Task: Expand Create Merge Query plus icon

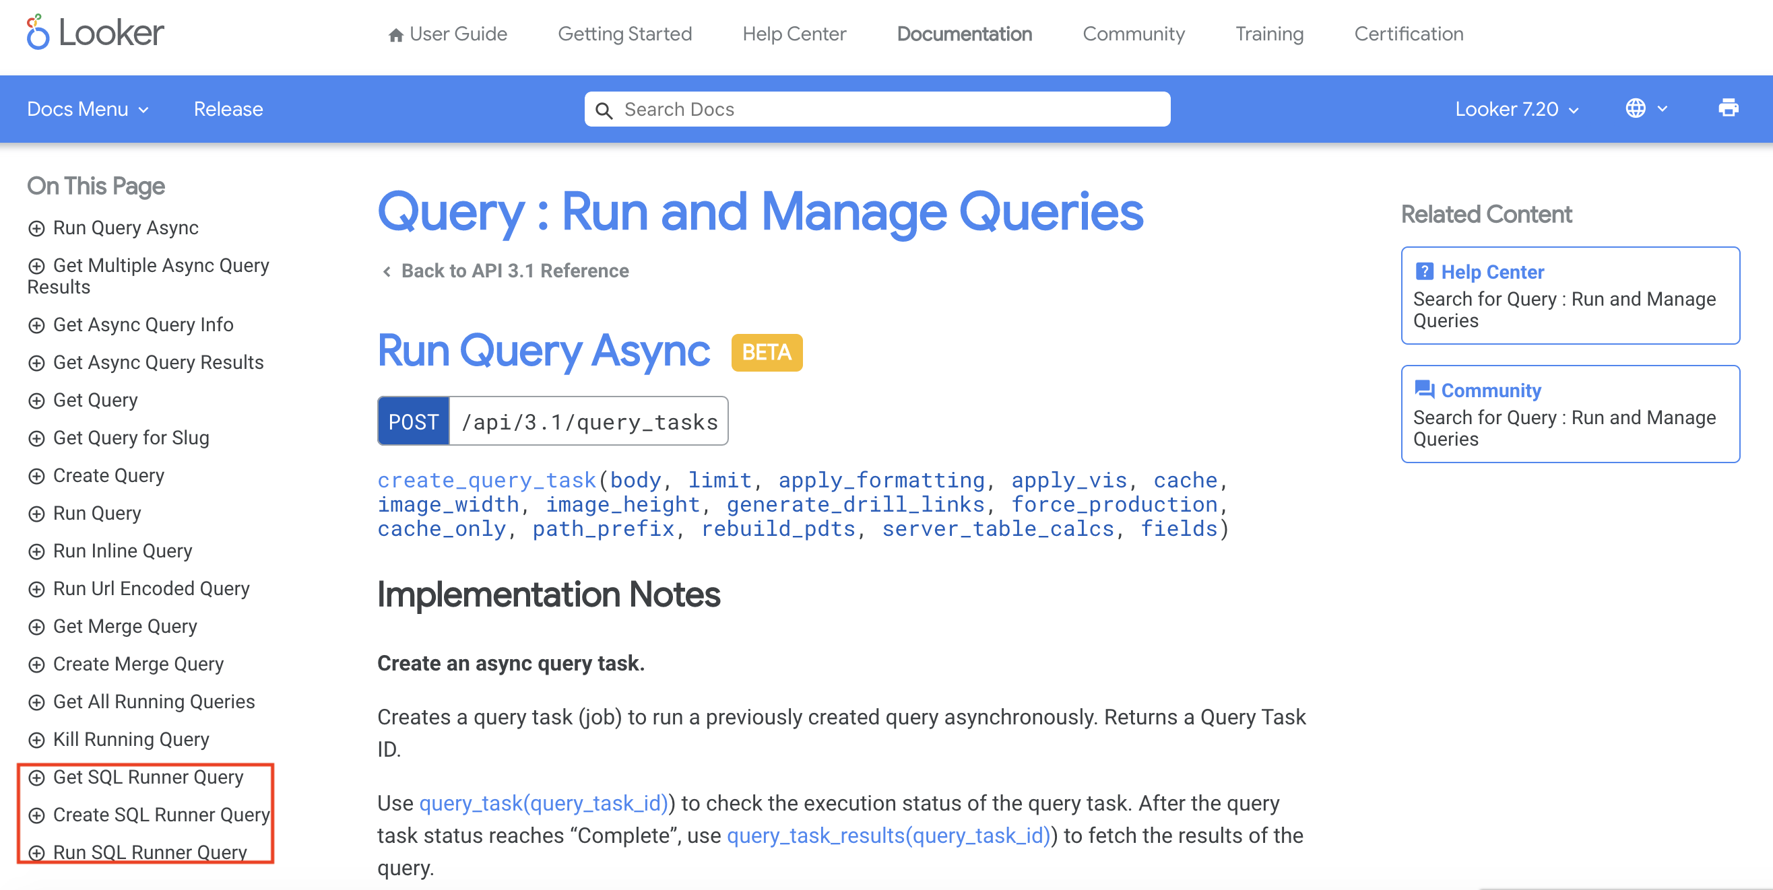Action: [x=36, y=665]
